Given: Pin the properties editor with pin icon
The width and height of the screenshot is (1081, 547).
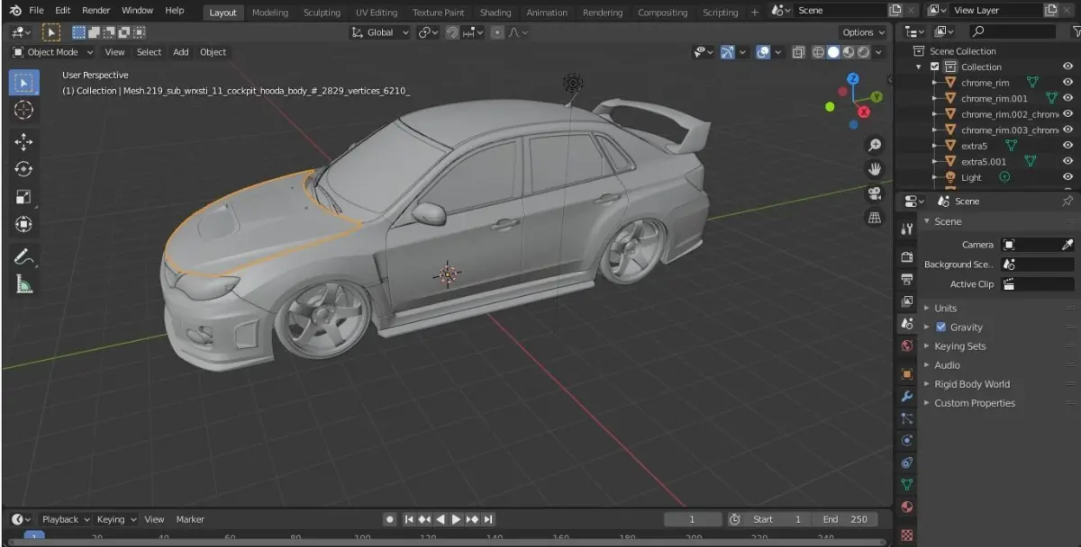Looking at the screenshot, I should click(1067, 202).
